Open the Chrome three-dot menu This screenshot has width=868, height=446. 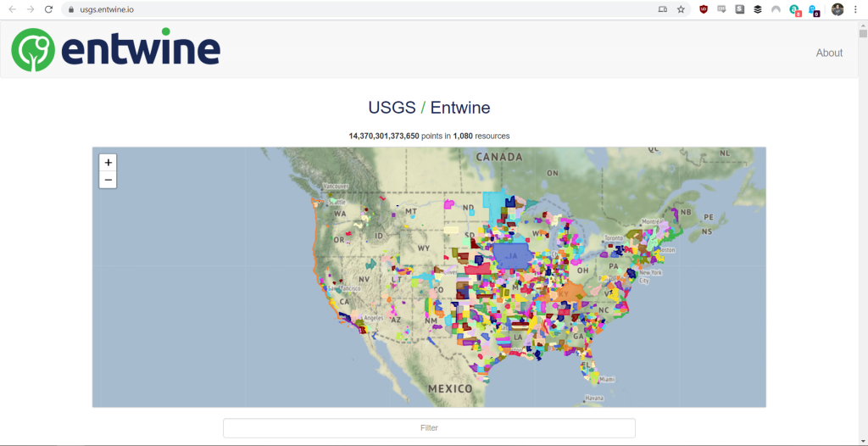click(856, 9)
